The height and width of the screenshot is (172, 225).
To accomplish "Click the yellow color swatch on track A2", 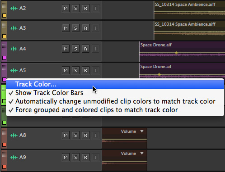I will [x=4, y=15].
